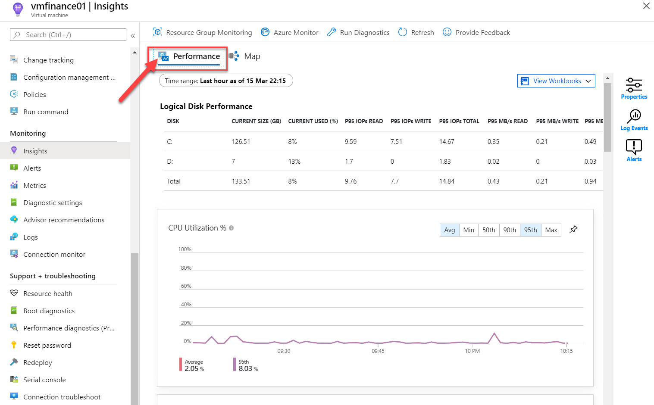Sort by CURRENT SIZE (GB) column
The width and height of the screenshot is (654, 405).
(257, 121)
